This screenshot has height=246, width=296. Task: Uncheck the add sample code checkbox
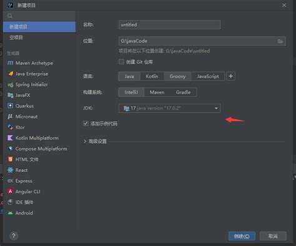point(86,124)
